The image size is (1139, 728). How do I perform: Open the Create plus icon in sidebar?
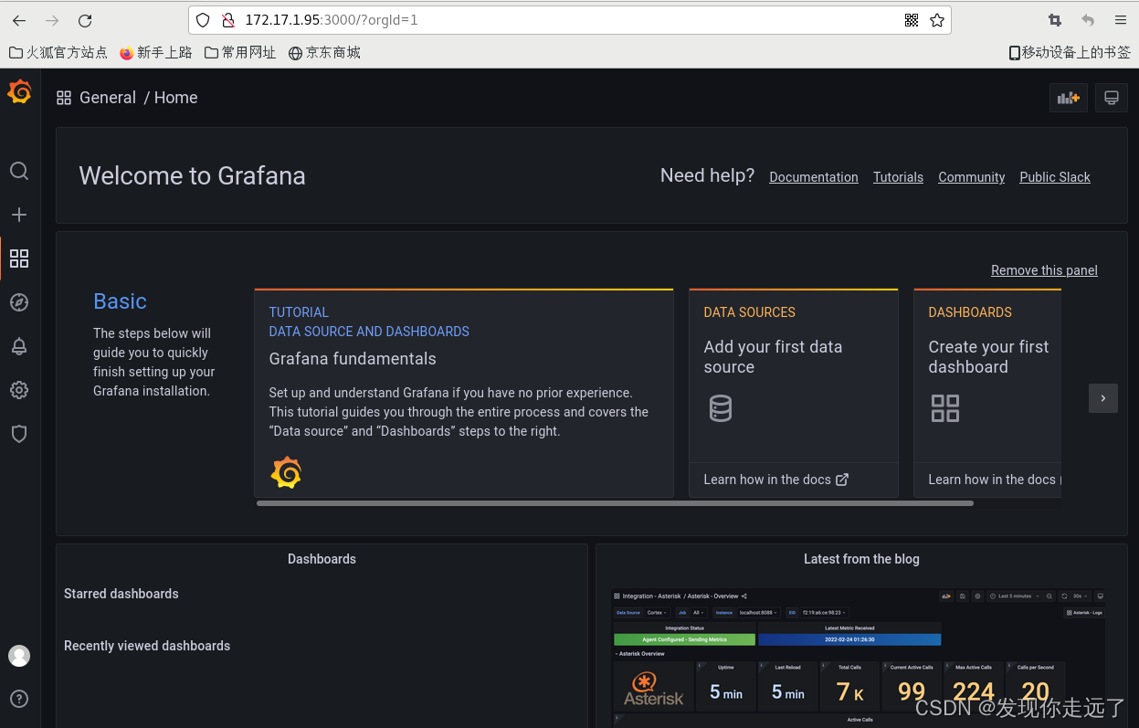(19, 215)
